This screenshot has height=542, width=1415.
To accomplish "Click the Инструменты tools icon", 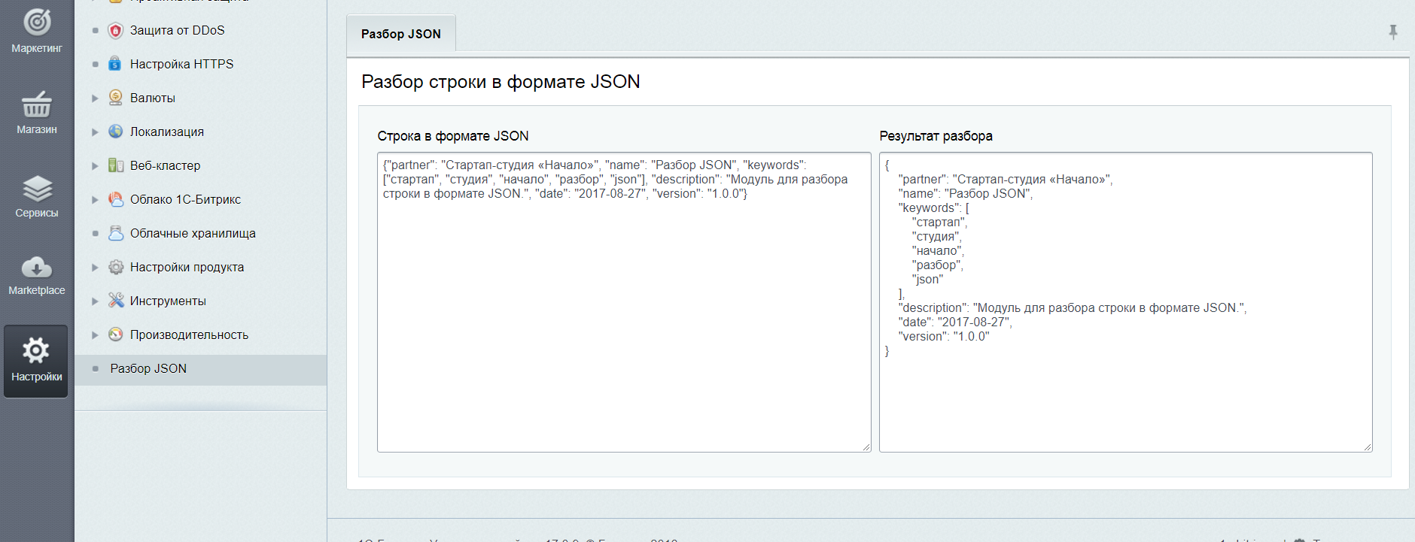I will (115, 301).
